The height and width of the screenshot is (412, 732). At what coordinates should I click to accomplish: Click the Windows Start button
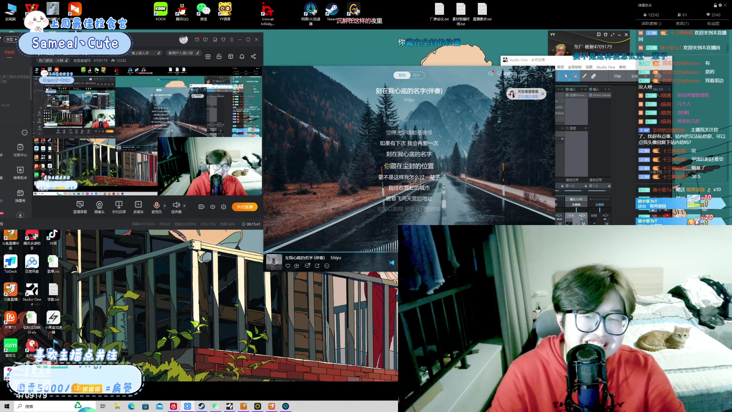(7, 406)
